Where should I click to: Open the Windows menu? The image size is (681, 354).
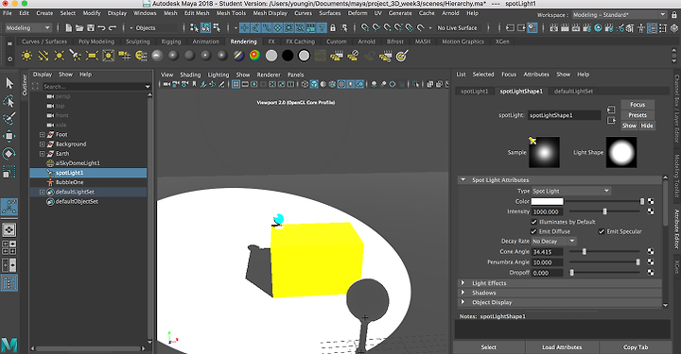145,13
